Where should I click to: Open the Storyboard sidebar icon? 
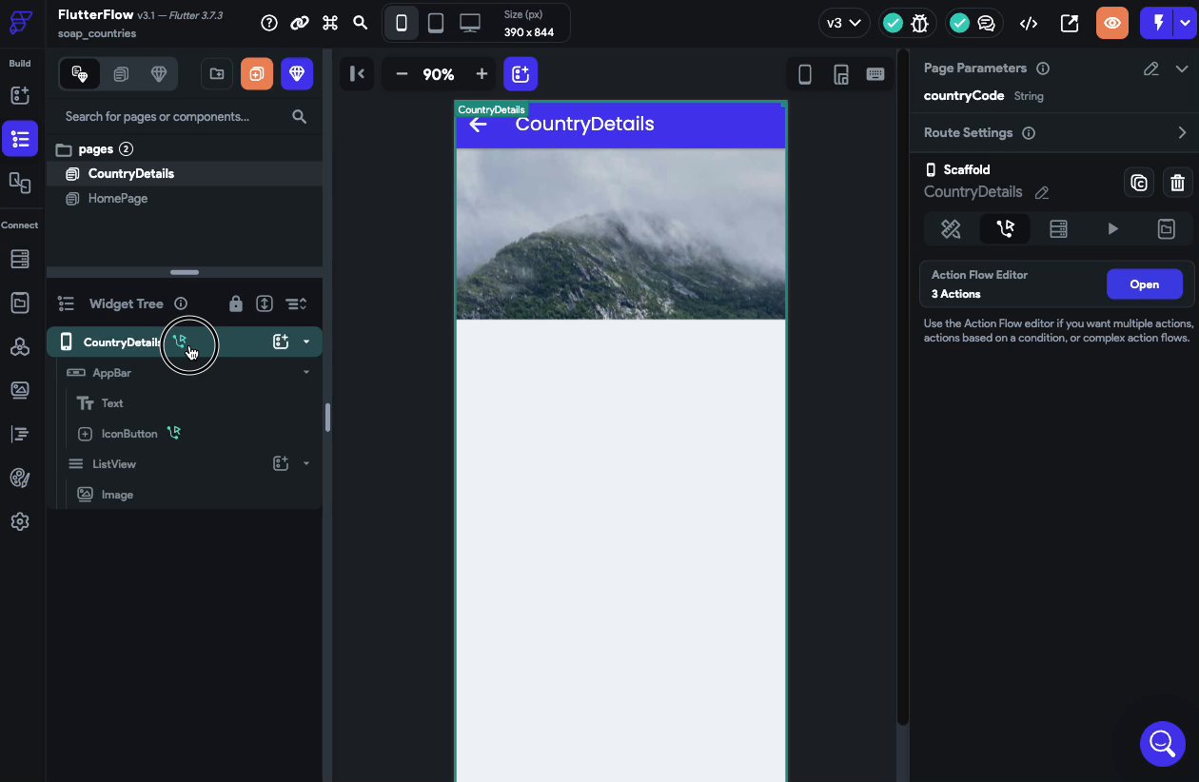coord(20,182)
